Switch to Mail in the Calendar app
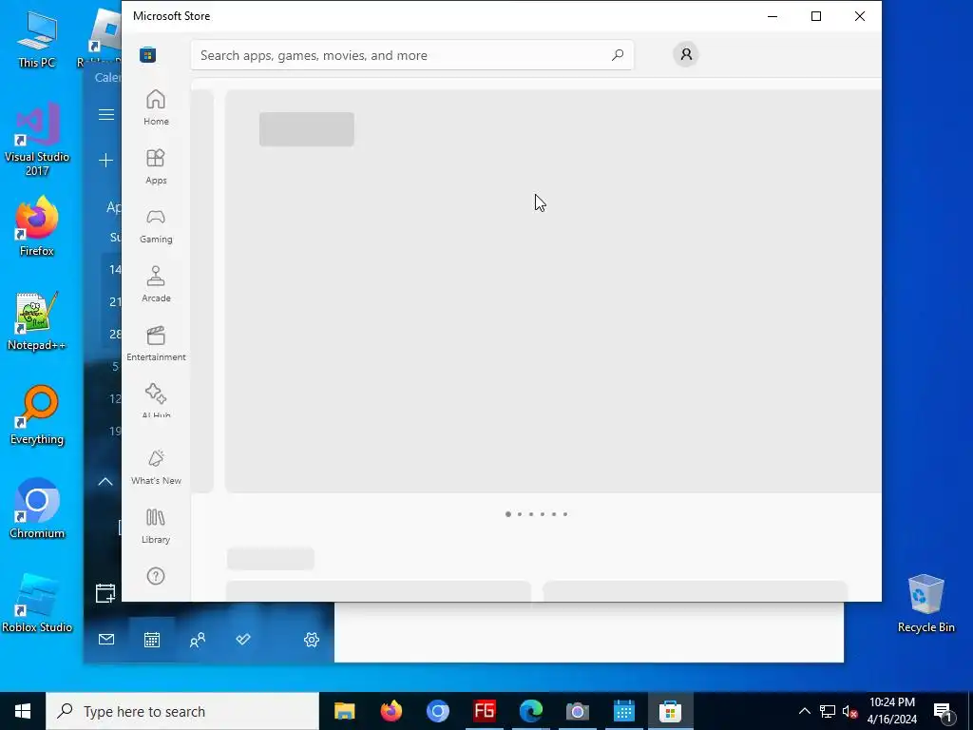The height and width of the screenshot is (730, 973). [106, 640]
